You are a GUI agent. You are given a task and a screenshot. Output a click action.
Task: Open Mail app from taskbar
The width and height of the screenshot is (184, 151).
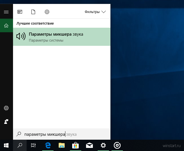pyautogui.click(x=89, y=146)
